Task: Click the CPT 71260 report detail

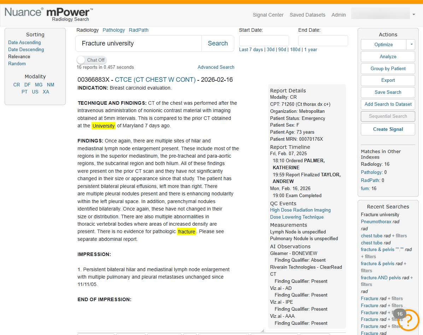Action: [x=300, y=104]
